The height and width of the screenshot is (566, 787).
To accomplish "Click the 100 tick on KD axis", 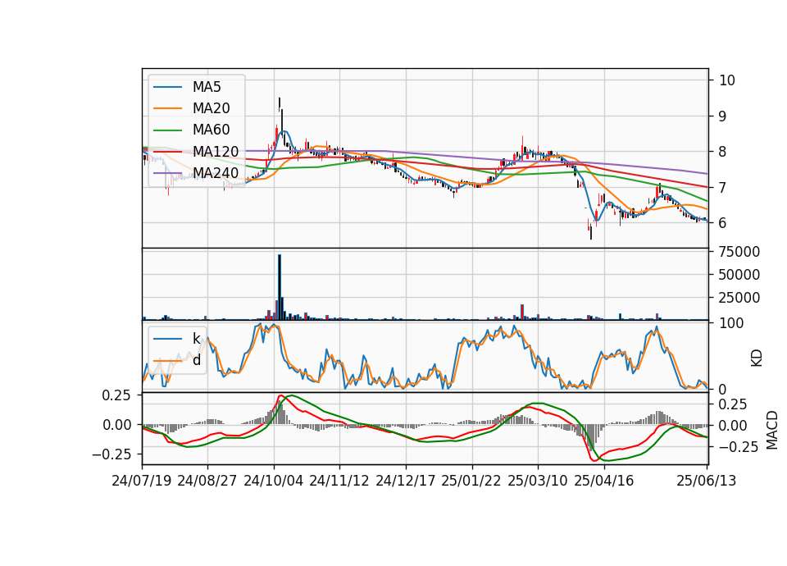I will tap(731, 323).
